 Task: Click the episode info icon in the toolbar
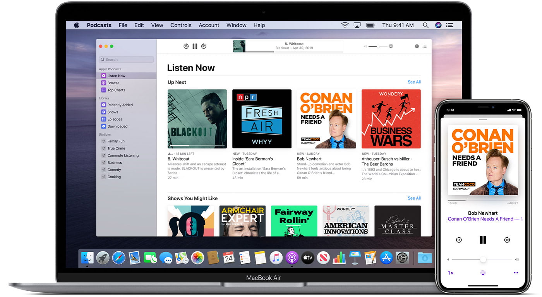417,46
